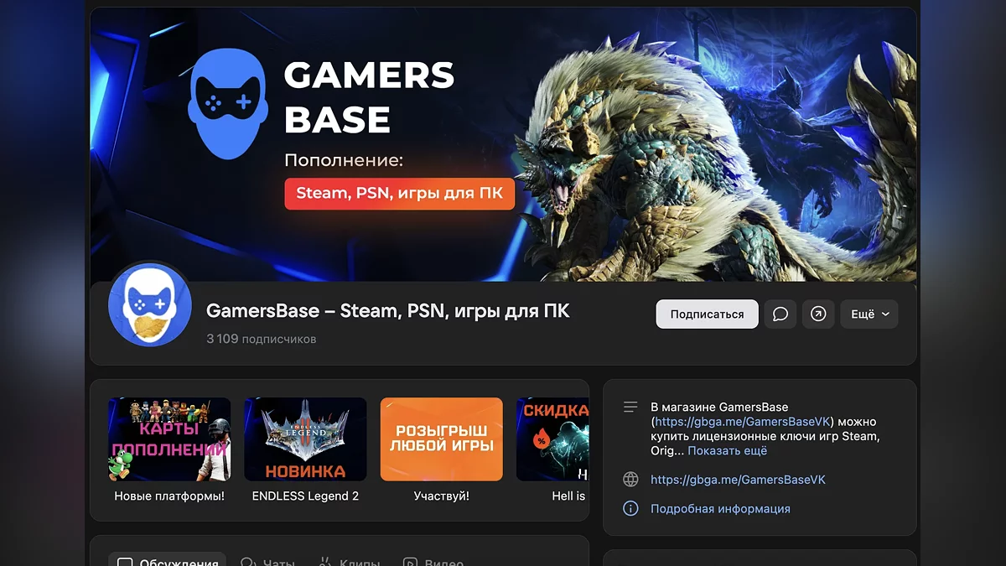
Task: Open the GamersBase group avatar
Action: [151, 305]
